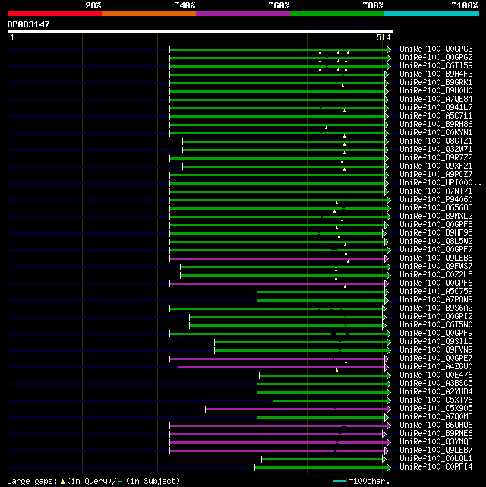Click the cyan ~100% identity legend segment
Viewport: 486px width, 487px height.
[x=431, y=14]
